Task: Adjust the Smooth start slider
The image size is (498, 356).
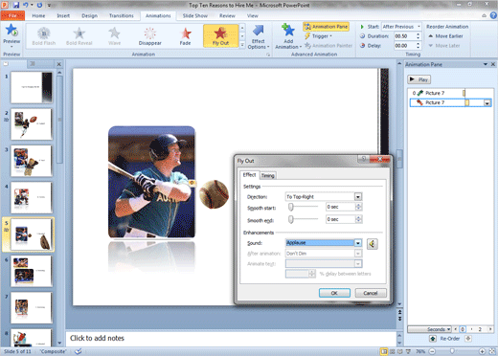Action: [291, 207]
